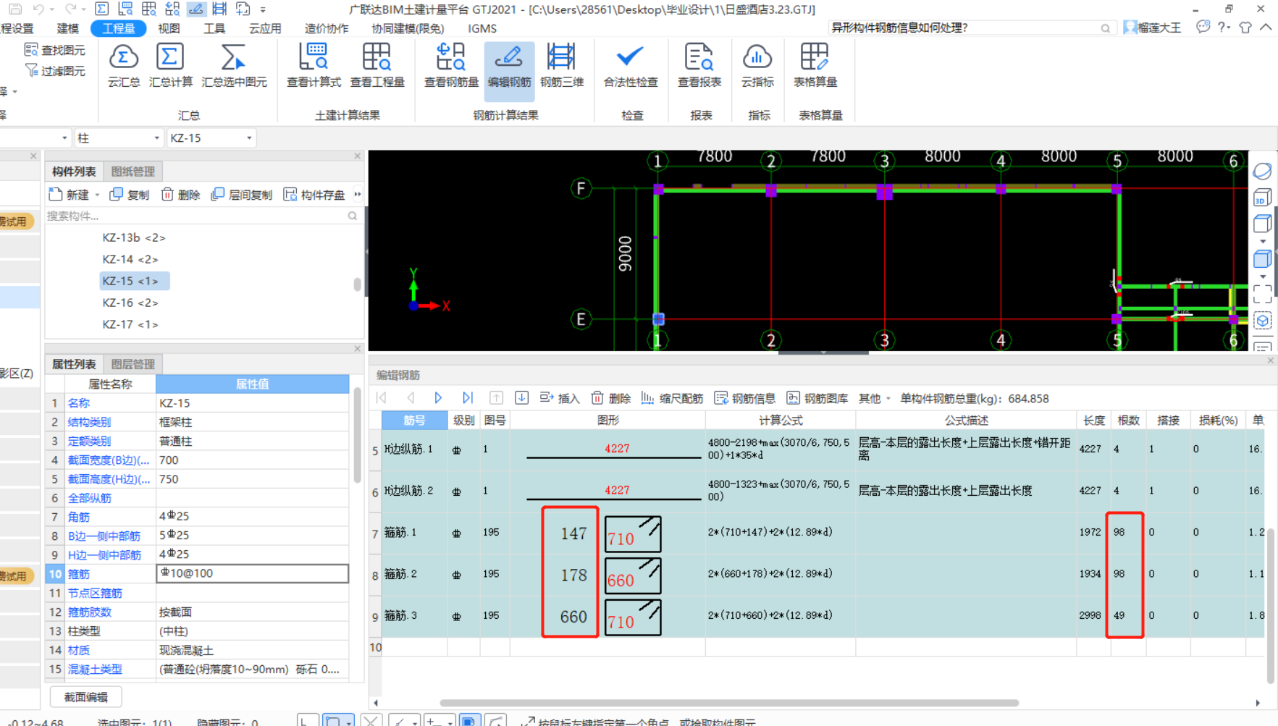Open 工具 ribbon tab
This screenshot has height=726, width=1278.
click(x=214, y=28)
